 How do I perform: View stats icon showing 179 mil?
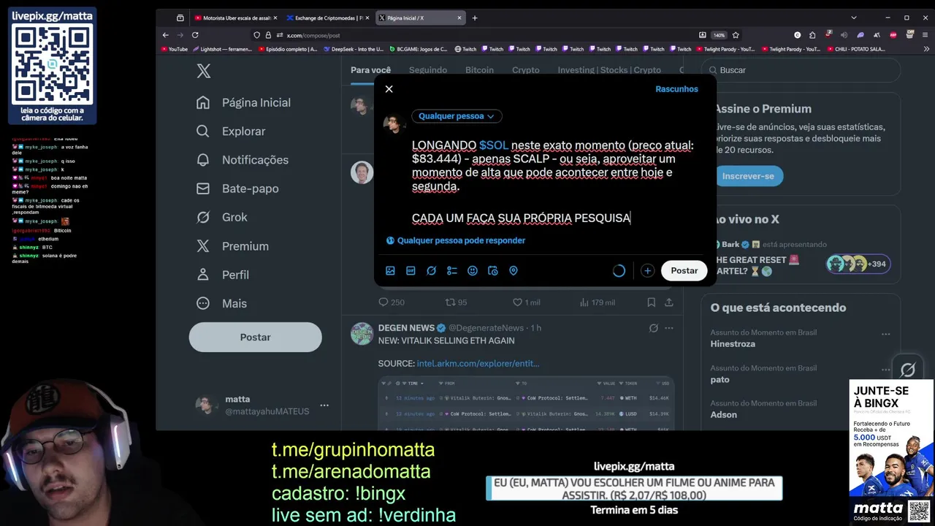click(597, 302)
